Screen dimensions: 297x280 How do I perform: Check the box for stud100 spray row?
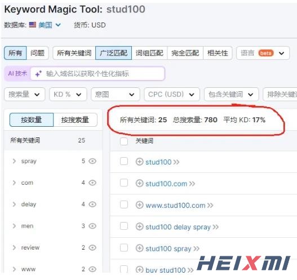click(124, 248)
